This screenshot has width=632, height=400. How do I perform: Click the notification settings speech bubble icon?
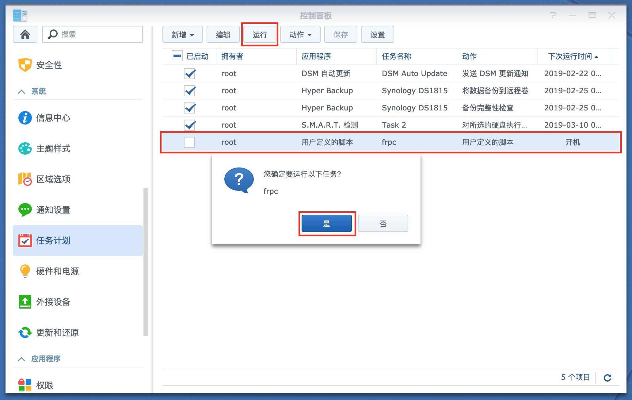click(25, 210)
